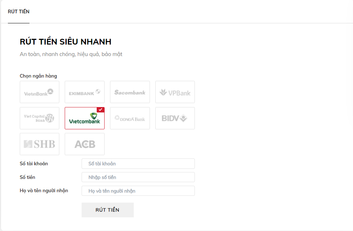
Task: Deselect the currently chosen Vietcombank bank
Action: (84, 119)
